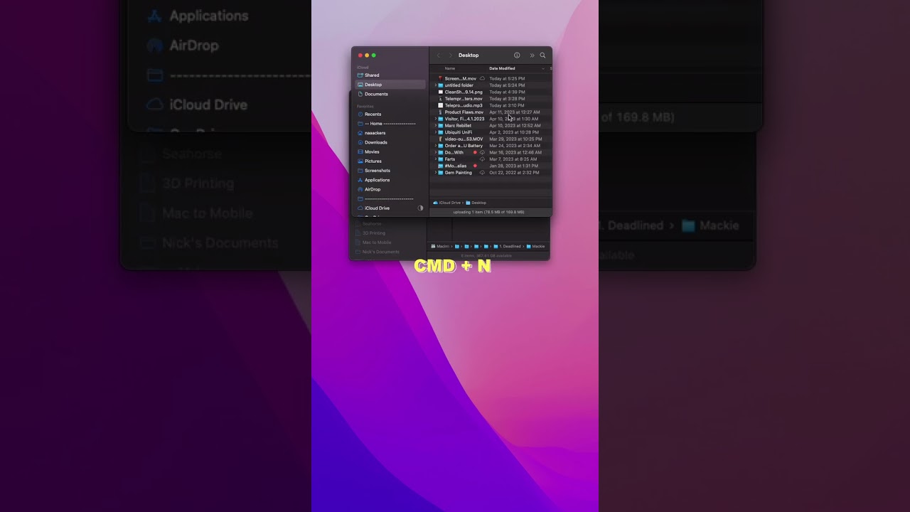Select the CleanSh...9.14.png file
The width and height of the screenshot is (910, 512).
pos(464,92)
